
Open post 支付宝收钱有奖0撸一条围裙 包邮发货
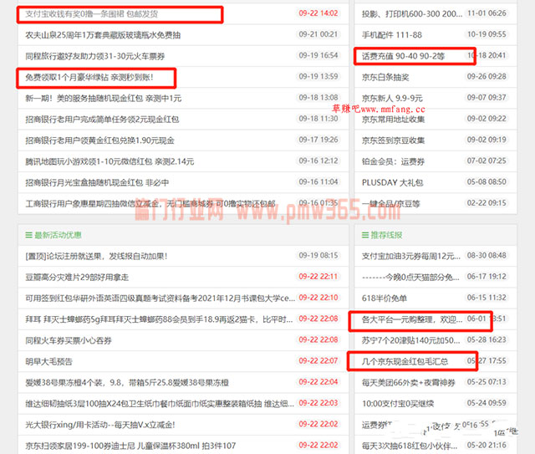[91, 14]
